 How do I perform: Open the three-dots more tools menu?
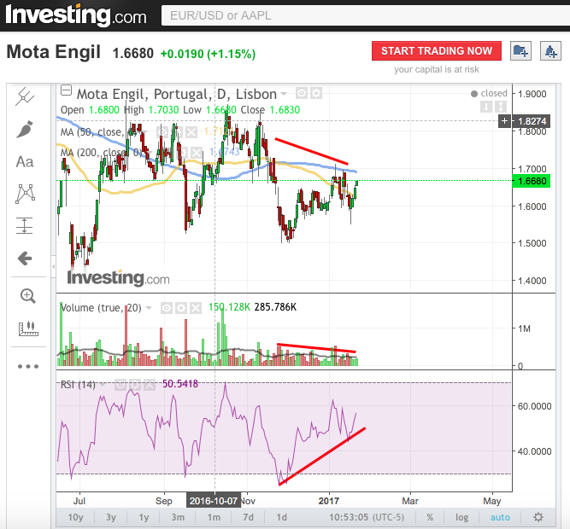click(28, 366)
